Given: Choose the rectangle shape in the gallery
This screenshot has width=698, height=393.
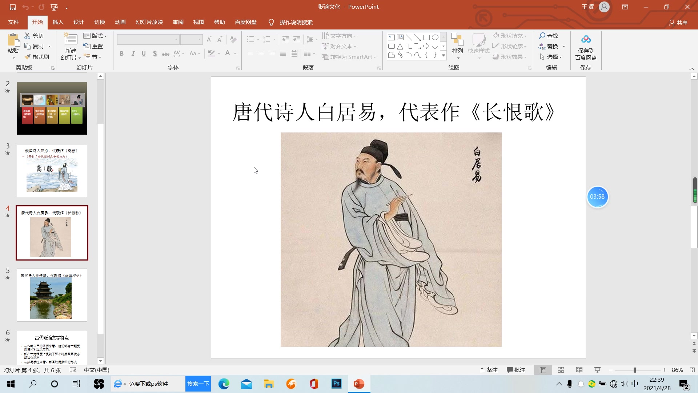Looking at the screenshot, I should click(x=426, y=37).
